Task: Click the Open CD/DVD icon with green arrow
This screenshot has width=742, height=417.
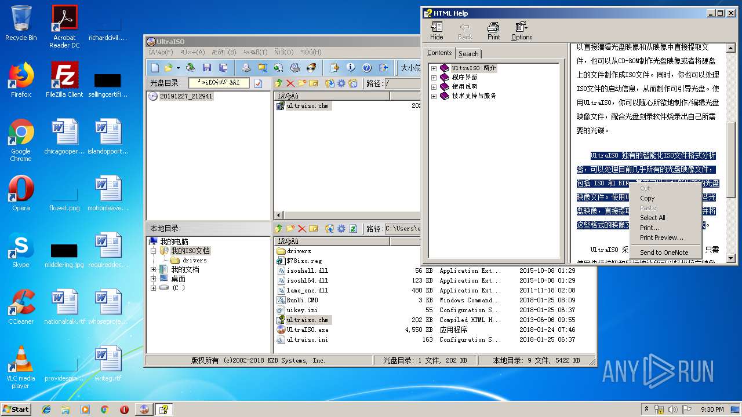Action: click(x=190, y=68)
